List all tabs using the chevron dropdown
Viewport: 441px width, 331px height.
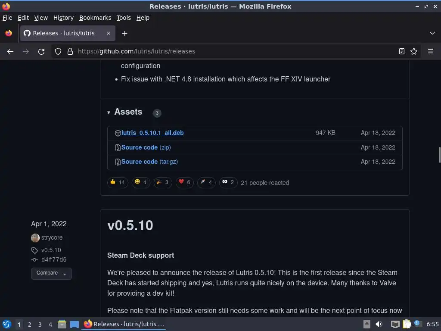[x=432, y=33]
